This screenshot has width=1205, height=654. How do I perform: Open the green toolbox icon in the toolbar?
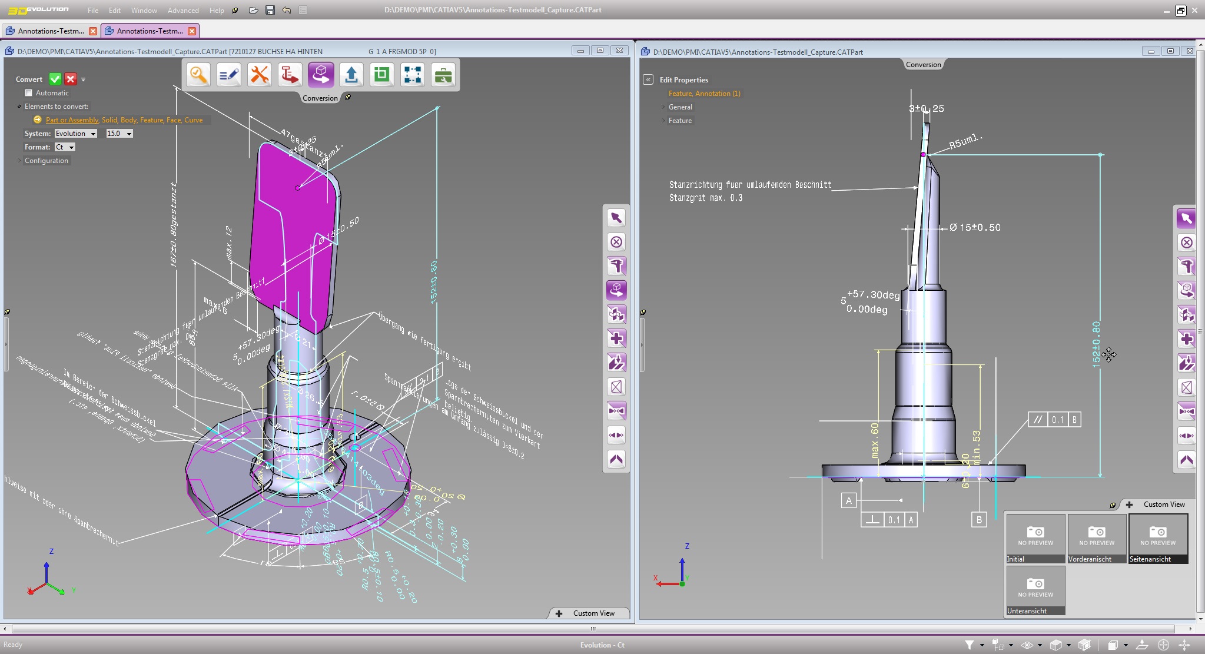click(x=443, y=75)
